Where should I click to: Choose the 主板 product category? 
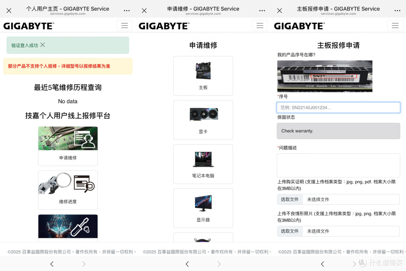pos(203,76)
